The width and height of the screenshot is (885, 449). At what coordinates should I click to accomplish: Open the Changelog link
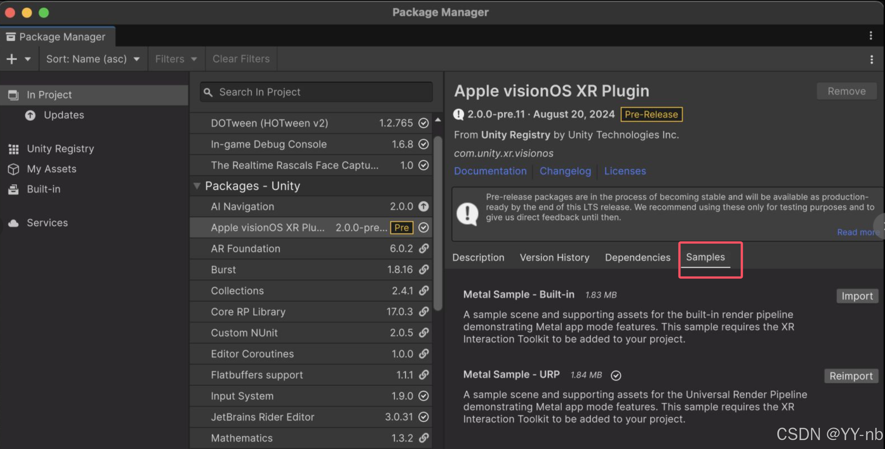point(565,171)
